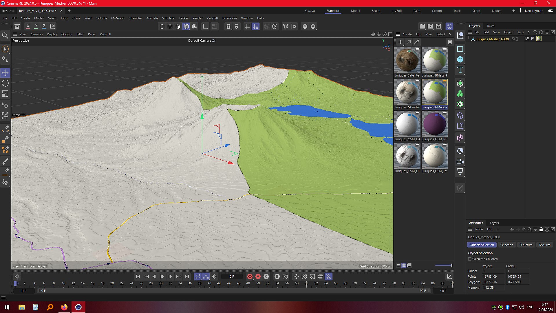Image resolution: width=556 pixels, height=313 pixels.
Task: Open the Objects manager hamburger menu
Action: tap(470, 32)
